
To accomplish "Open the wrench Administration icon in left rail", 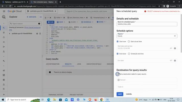I will click(4, 61).
